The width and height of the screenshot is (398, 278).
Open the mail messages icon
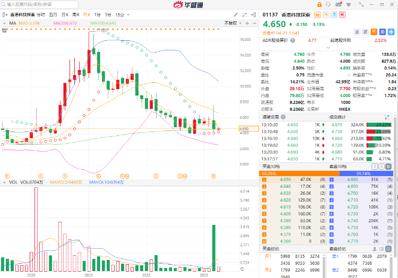point(339,4)
